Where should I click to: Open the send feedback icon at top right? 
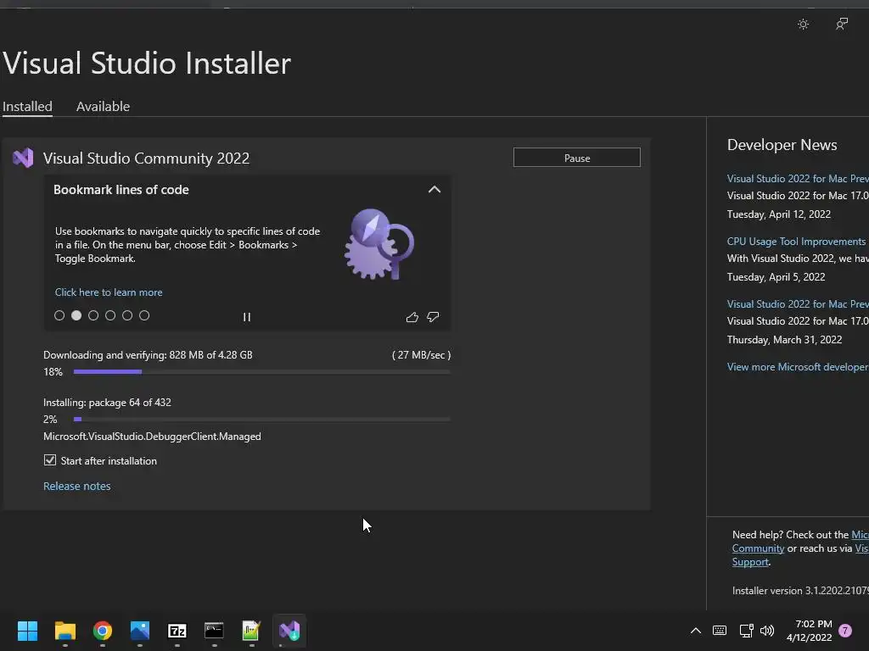841,24
